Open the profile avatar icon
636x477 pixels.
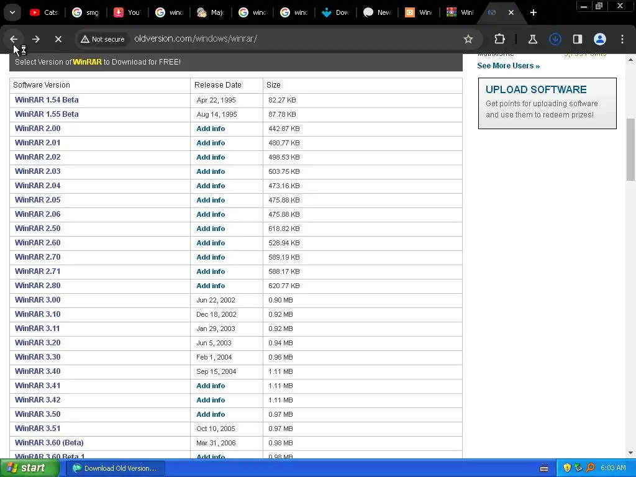pos(600,39)
